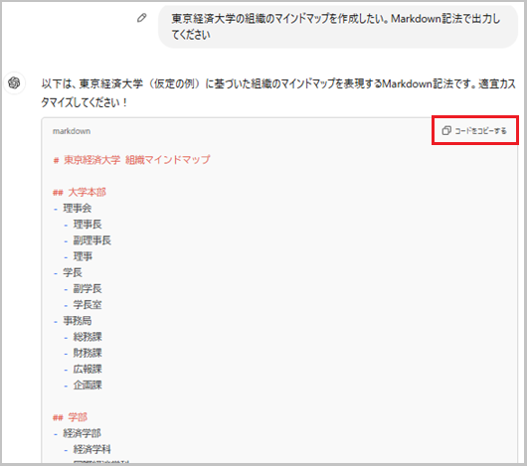Screen dimensions: 528x466
Task: Click the '総務課' list line
Action: [83, 337]
